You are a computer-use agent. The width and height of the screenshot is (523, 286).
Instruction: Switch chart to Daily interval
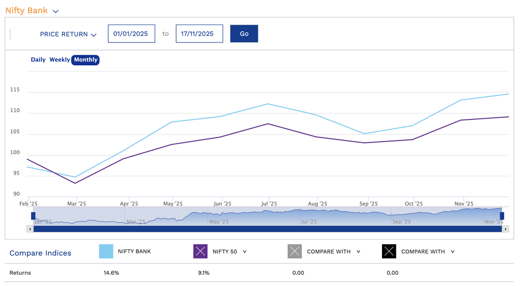coord(38,60)
